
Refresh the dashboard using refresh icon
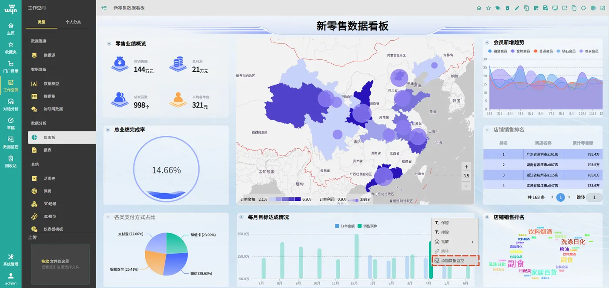click(x=584, y=8)
